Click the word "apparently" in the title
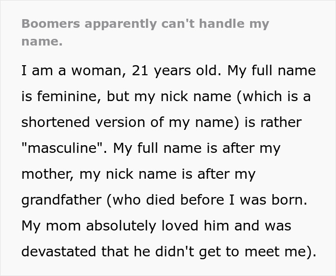 pyautogui.click(x=120, y=24)
